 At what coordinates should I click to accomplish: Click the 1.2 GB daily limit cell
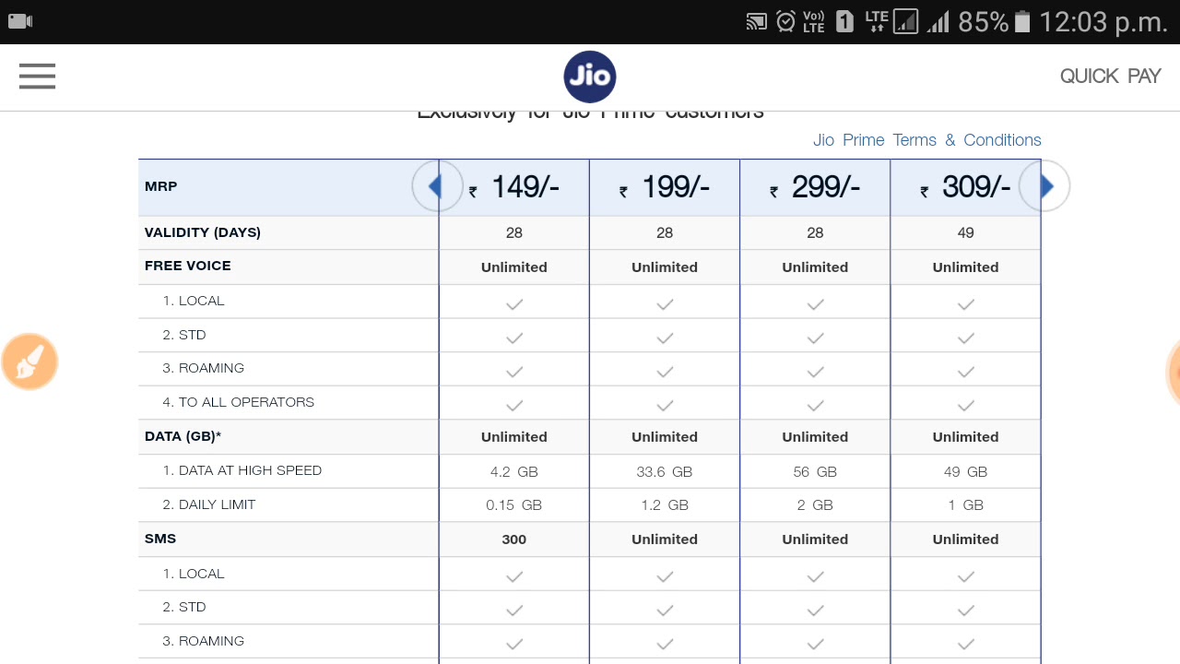(x=665, y=505)
